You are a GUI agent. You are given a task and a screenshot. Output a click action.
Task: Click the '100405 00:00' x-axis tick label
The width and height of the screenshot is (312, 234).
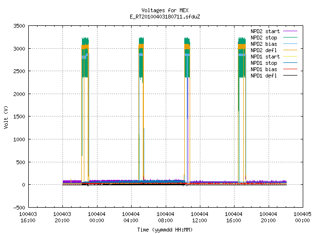point(303,217)
